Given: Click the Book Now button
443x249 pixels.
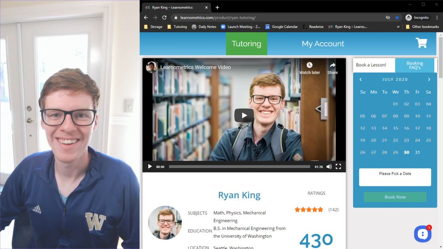Looking at the screenshot, I should 395,197.
